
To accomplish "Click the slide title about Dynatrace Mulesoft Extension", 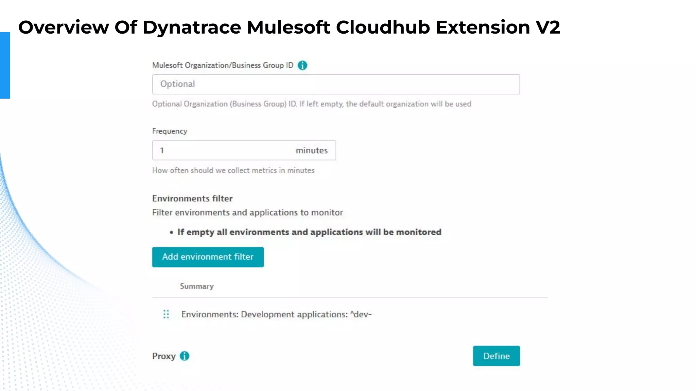I will coord(289,27).
